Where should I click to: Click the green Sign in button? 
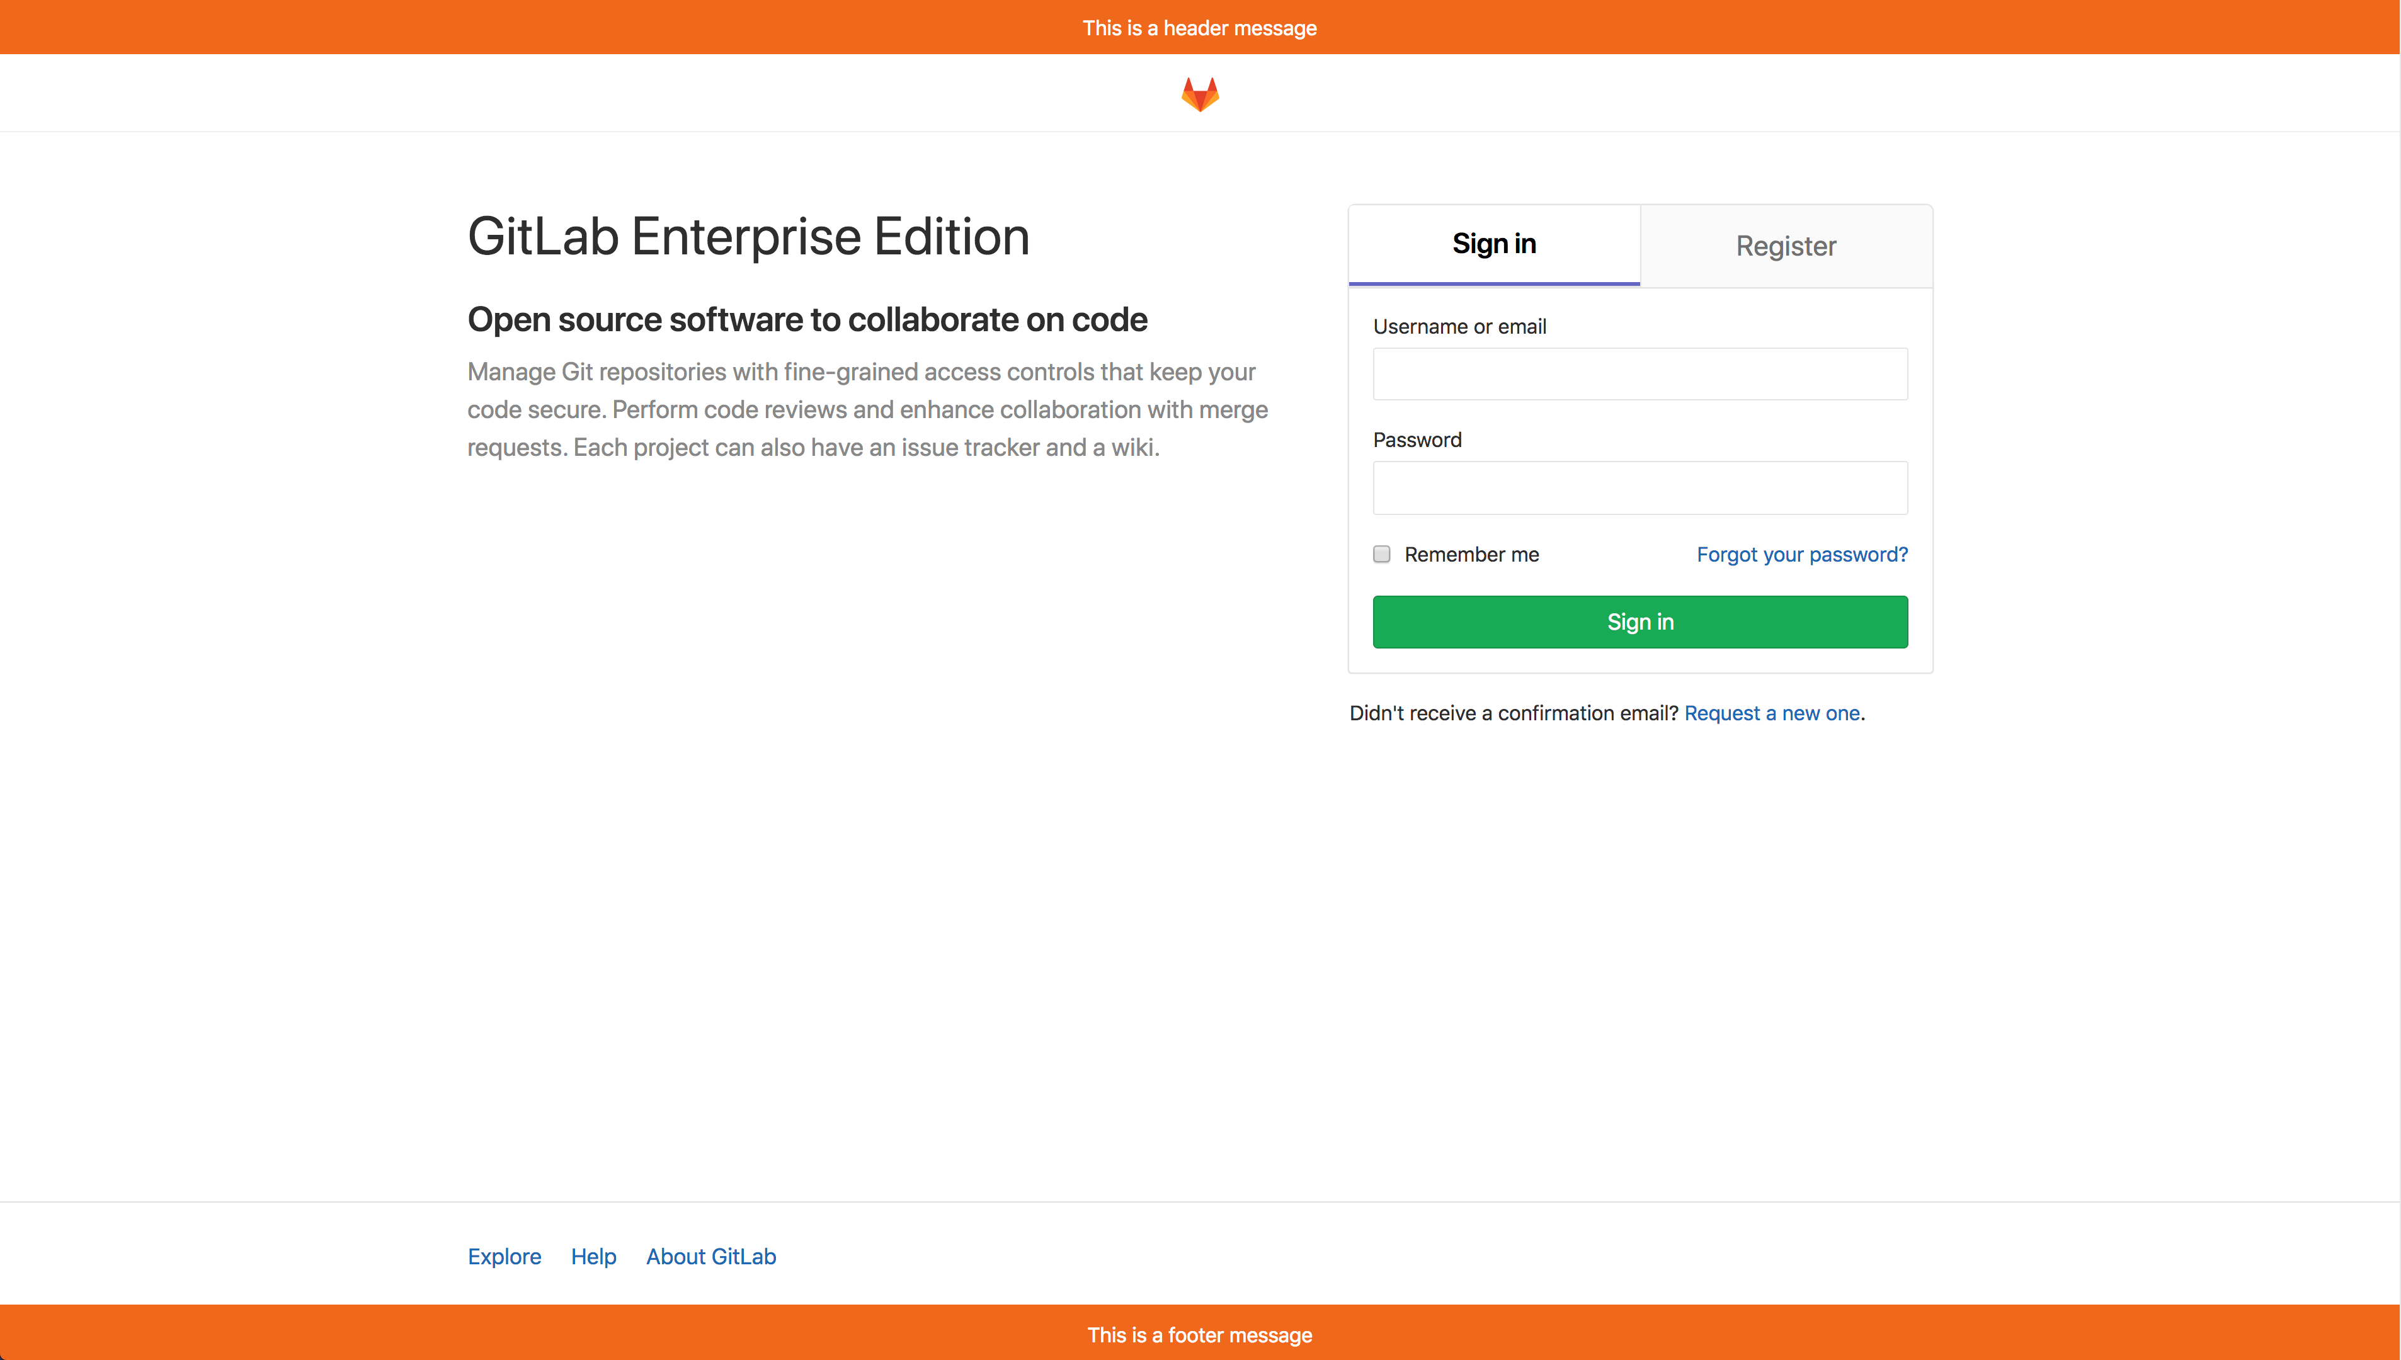1640,622
